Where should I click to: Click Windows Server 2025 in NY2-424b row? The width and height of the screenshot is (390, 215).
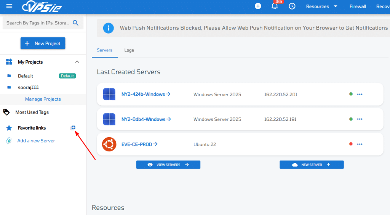click(x=217, y=94)
